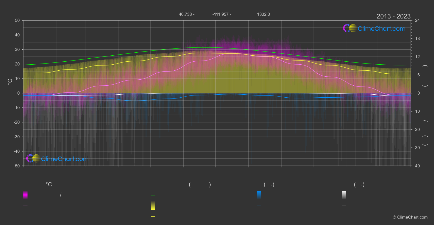Click the '-20' left axis label
The image size is (434, 225).
click(x=17, y=122)
